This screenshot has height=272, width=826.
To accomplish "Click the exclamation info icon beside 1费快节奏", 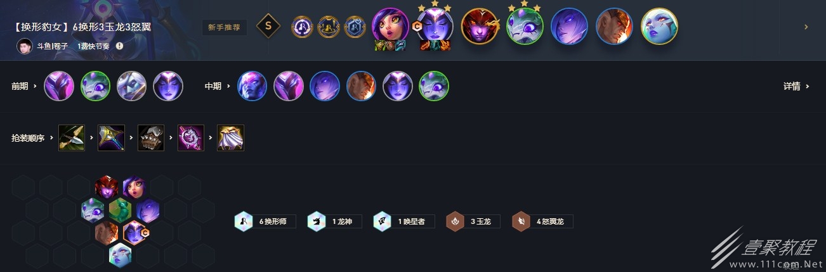I will click(x=119, y=46).
